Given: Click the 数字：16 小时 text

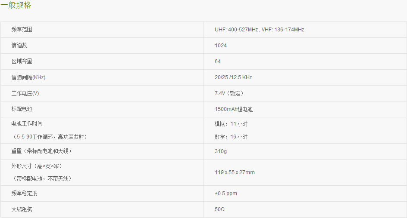Looking at the screenshot, I should pos(231,137).
